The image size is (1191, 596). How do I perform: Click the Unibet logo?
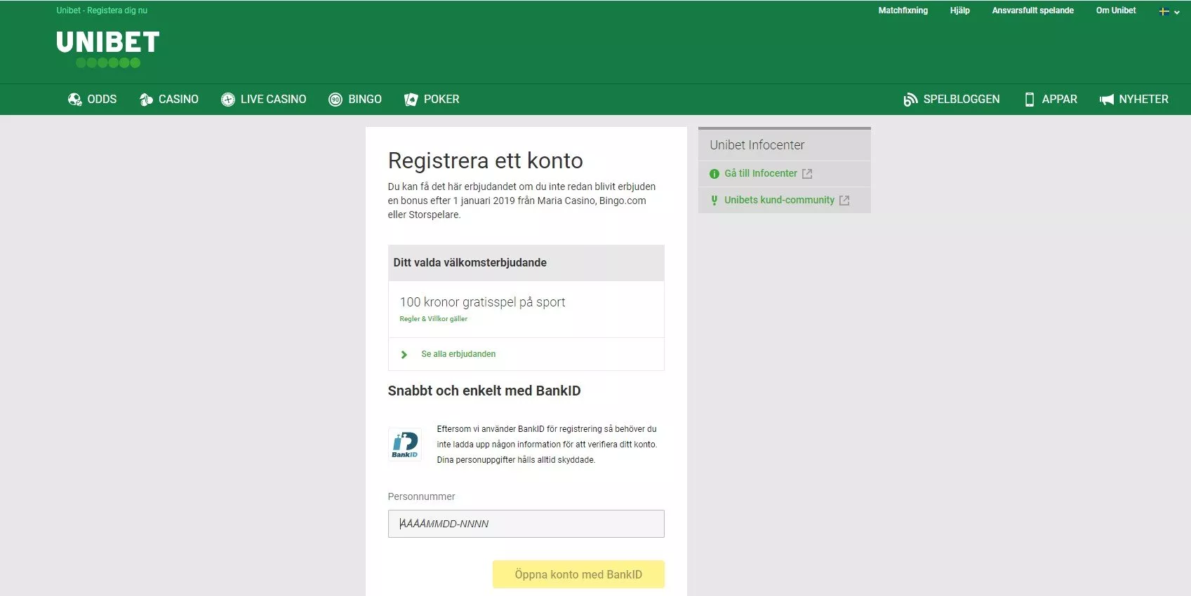[108, 48]
